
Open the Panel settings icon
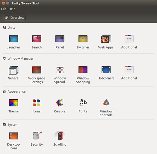(x=60, y=39)
